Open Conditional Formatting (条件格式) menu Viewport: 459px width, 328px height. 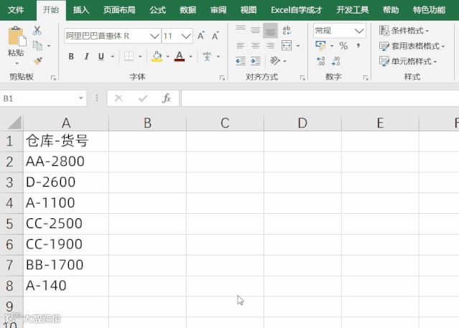pyautogui.click(x=404, y=30)
